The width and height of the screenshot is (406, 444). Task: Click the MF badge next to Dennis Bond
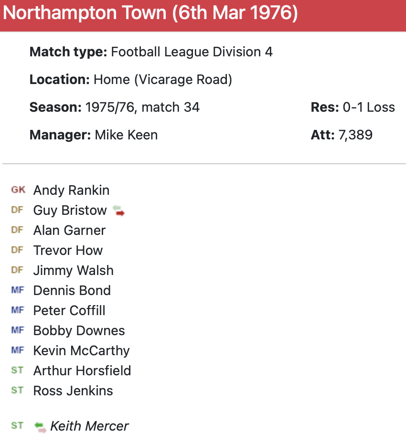coord(17,290)
